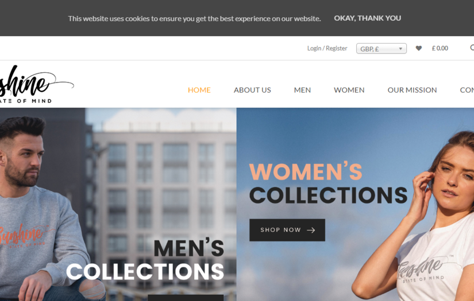The height and width of the screenshot is (301, 474).
Task: Open the GBP currency dropdown
Action: 381,49
